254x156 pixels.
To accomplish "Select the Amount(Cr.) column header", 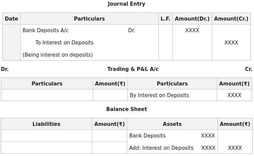I will coord(231,19).
